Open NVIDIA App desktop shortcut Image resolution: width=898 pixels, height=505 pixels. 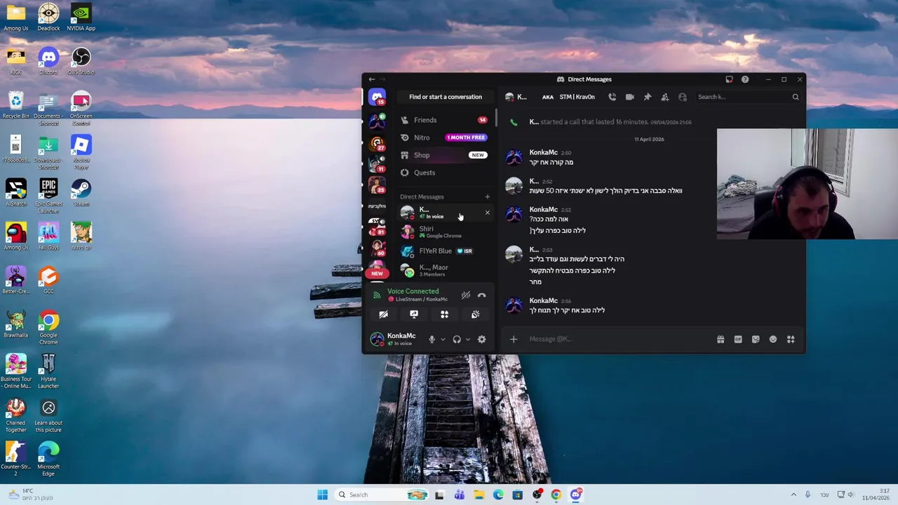(81, 17)
